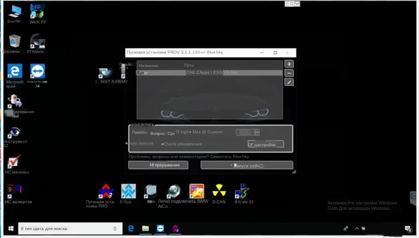Image resolution: width=419 pixels, height=238 pixels.
Task: Open the Этот ПК desktop icon
Action: (x=14, y=14)
